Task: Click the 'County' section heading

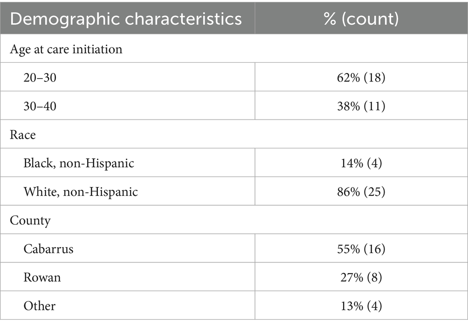Action: point(30,220)
